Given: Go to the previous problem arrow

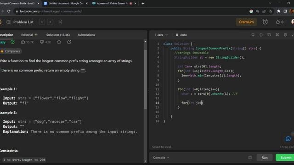Looking at the screenshot, I should point(42,22).
